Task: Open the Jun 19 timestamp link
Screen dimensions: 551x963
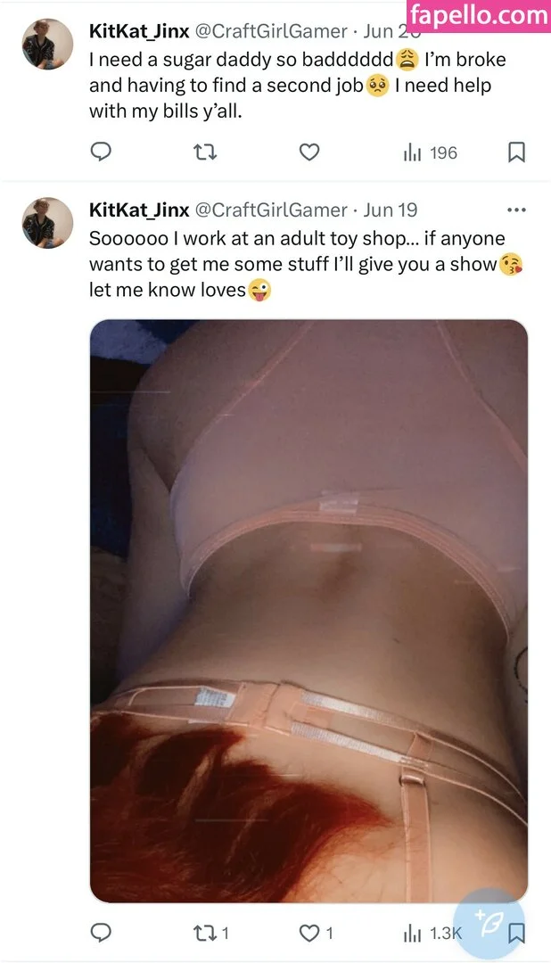Action: click(x=390, y=210)
